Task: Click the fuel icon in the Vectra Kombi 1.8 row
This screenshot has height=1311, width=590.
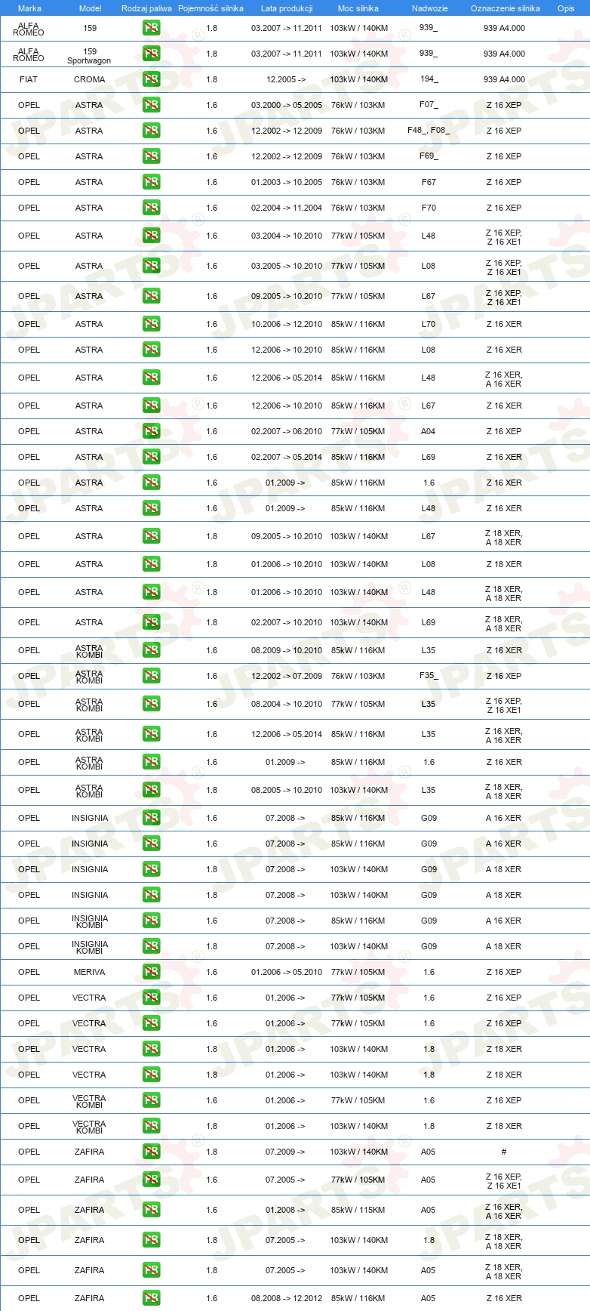Action: [151, 1126]
